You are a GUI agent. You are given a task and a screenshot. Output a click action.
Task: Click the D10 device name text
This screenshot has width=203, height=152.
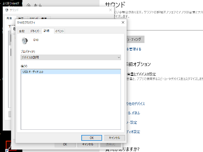pyautogui.click(x=36, y=40)
